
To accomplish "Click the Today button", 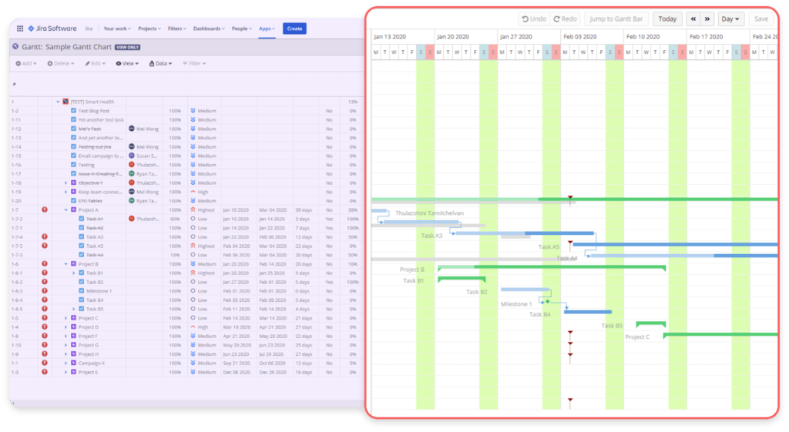I will point(667,19).
